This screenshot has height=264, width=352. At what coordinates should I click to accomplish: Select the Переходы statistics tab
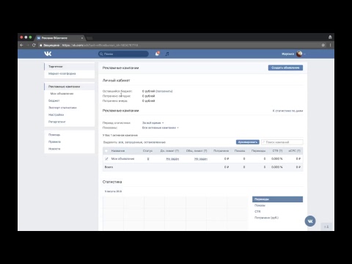point(277,199)
